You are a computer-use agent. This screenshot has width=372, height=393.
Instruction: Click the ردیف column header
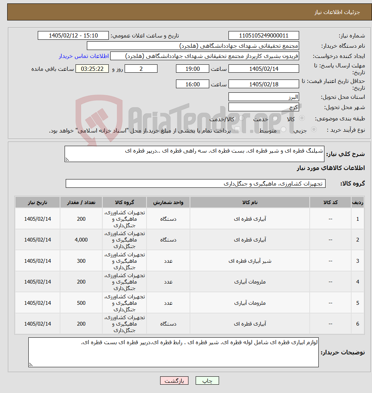click(358, 202)
